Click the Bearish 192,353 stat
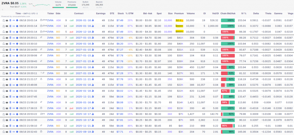Screen dimensions: 294x135 coord(99,5)
